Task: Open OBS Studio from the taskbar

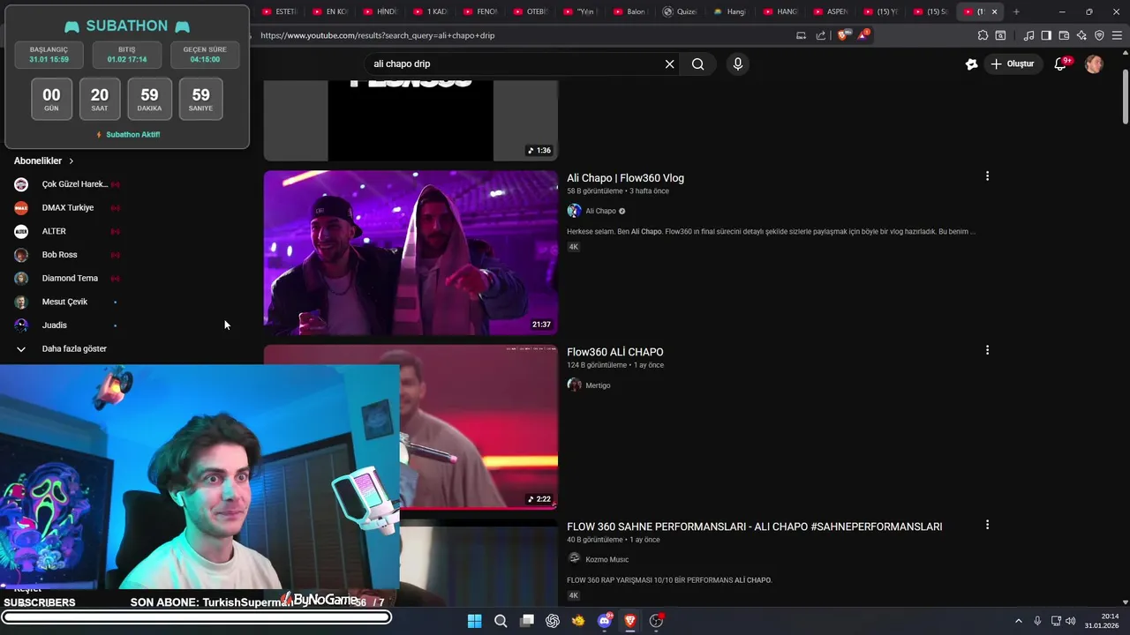Action: tap(656, 621)
